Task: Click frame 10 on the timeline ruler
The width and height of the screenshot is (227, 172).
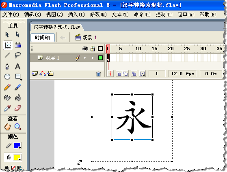Action: pos(138,49)
